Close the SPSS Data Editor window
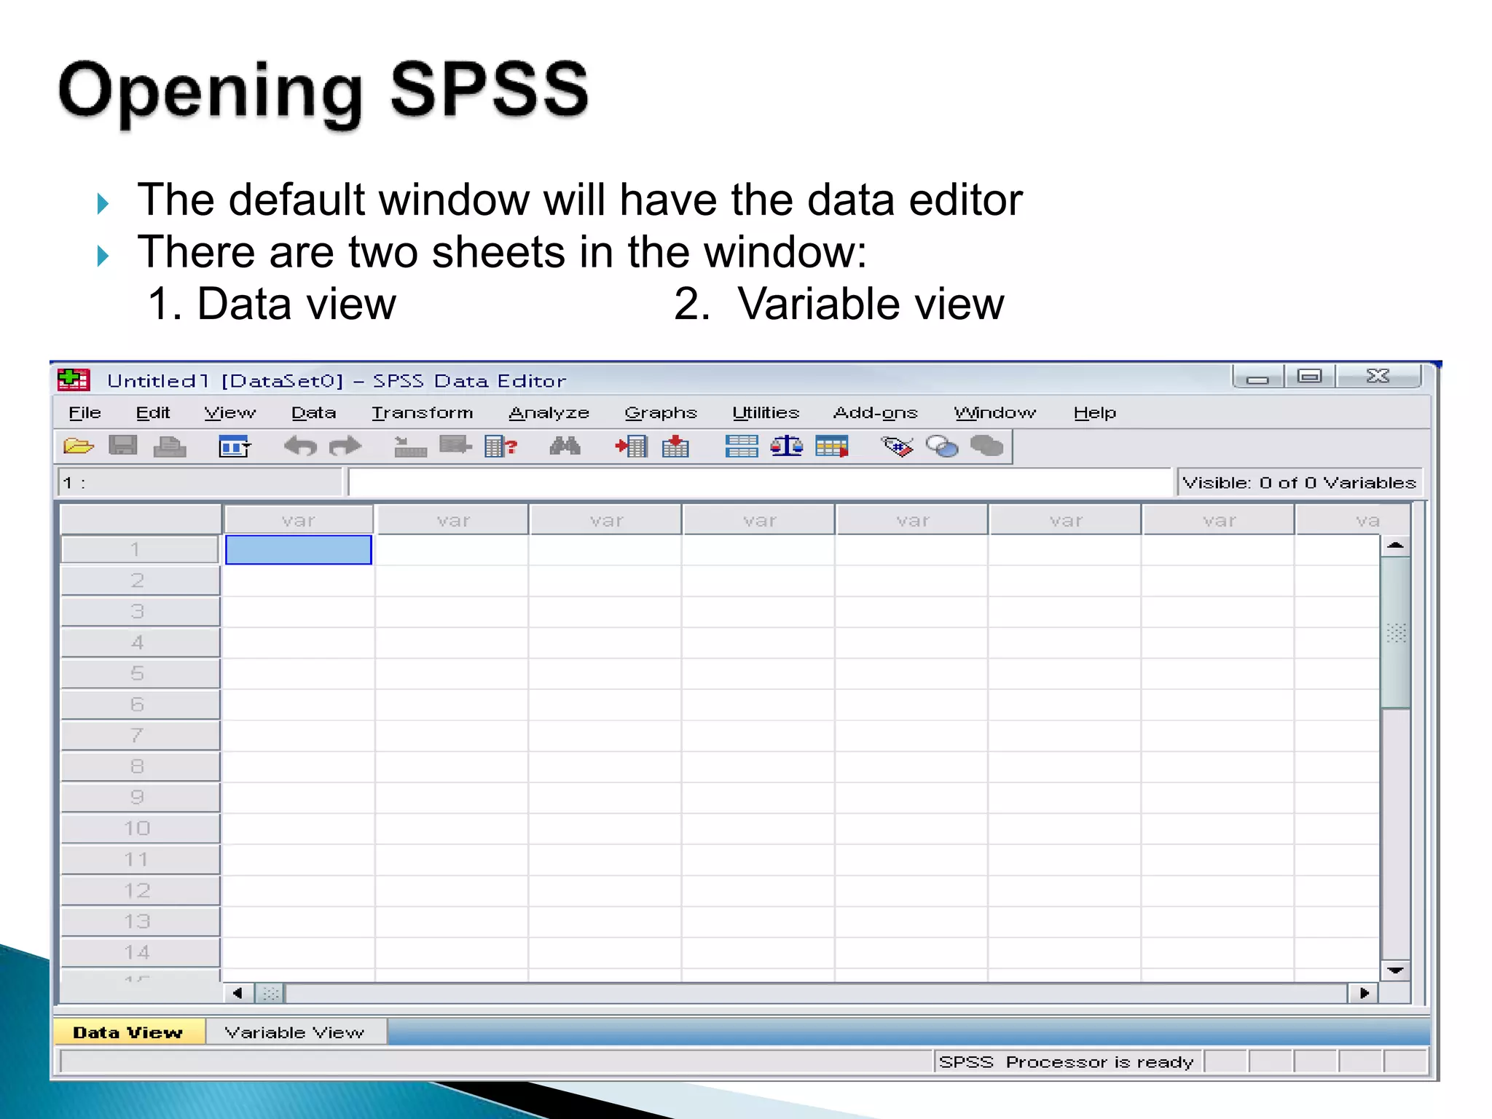 1378,377
